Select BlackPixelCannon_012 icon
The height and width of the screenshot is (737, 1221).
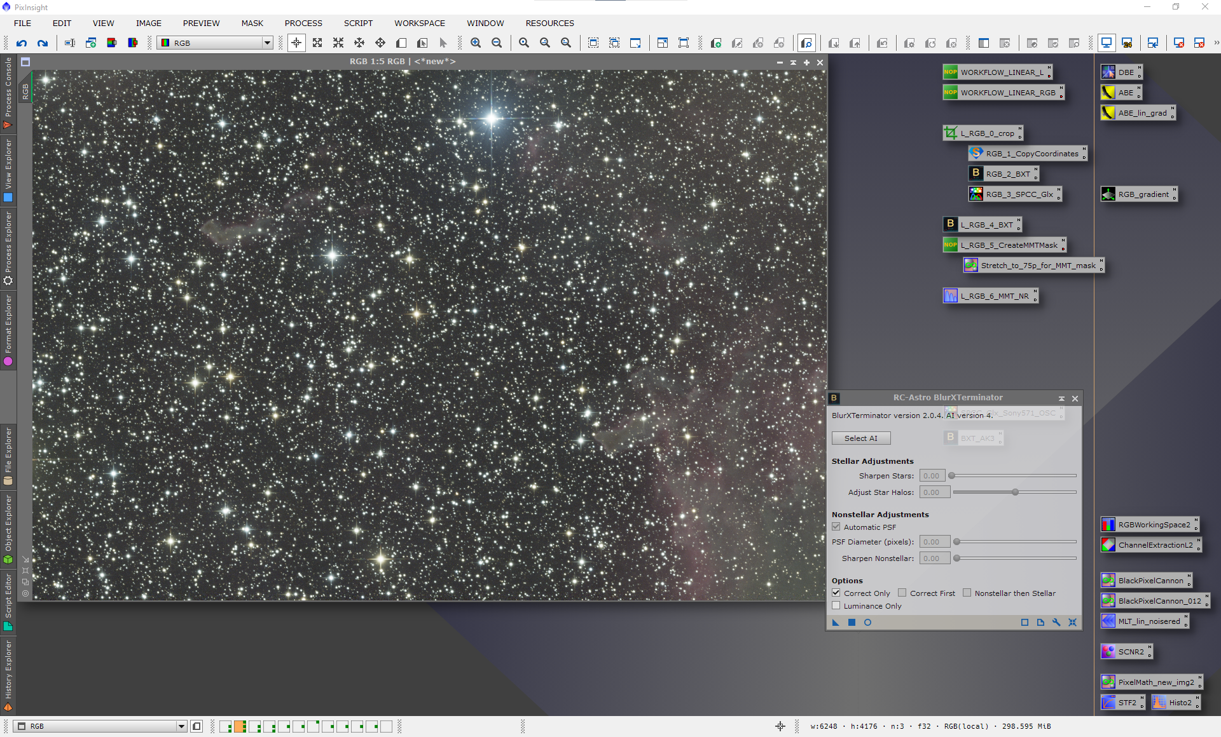click(x=1155, y=601)
